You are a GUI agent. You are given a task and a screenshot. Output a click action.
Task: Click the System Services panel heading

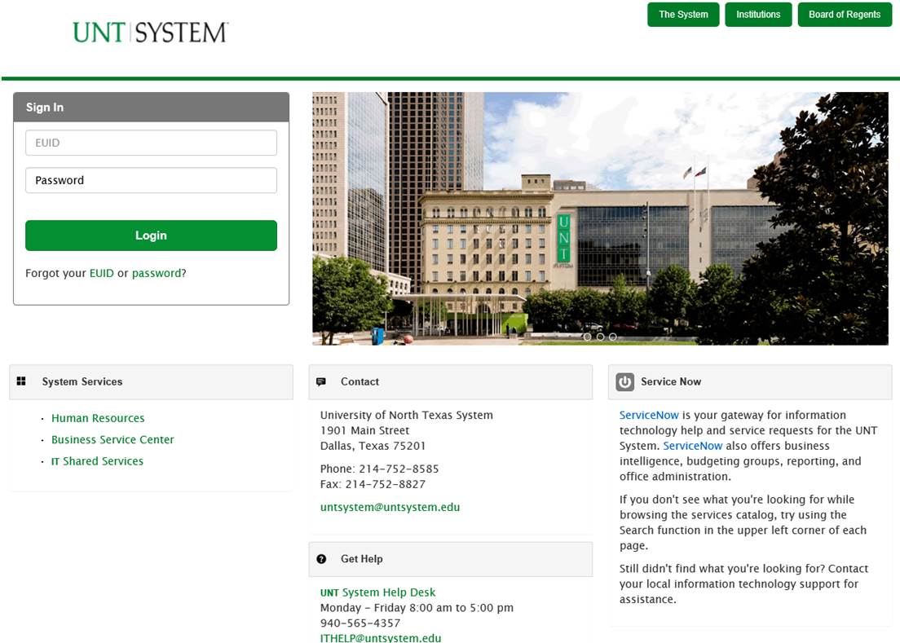pos(151,382)
